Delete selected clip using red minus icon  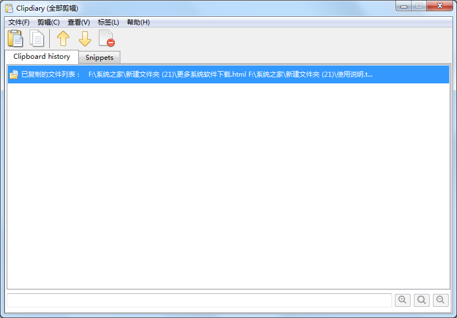(x=107, y=39)
